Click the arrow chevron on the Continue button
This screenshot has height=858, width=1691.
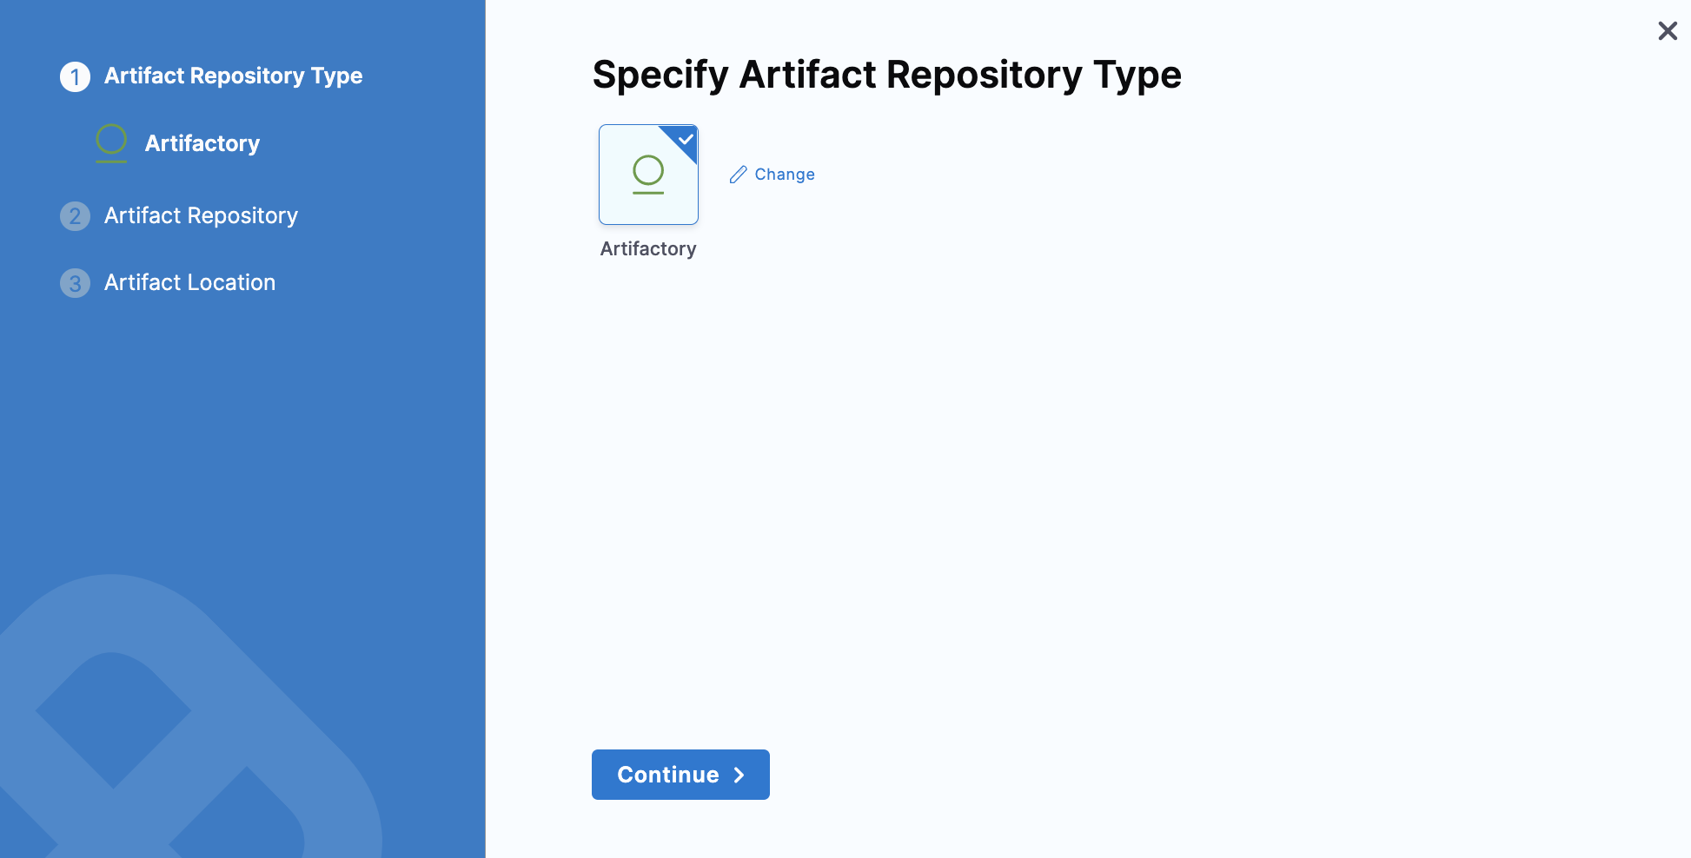click(x=739, y=775)
